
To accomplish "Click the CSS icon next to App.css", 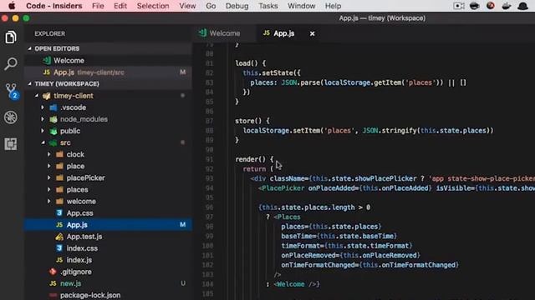I will [x=59, y=213].
